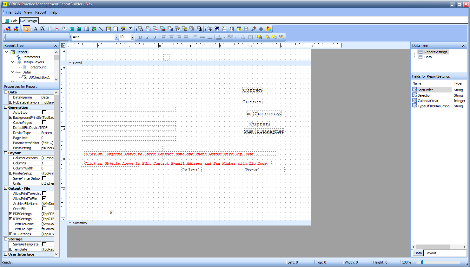
Task: Select the Line drawing tool
Action: [x=101, y=29]
